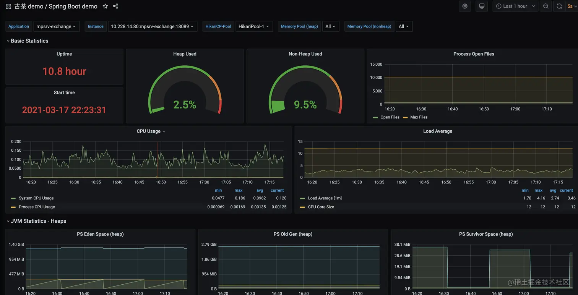Share this dashboard via share icon
578x295 pixels.
115,6
